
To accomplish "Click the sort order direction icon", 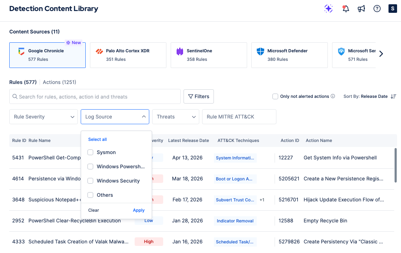I will coord(394,96).
